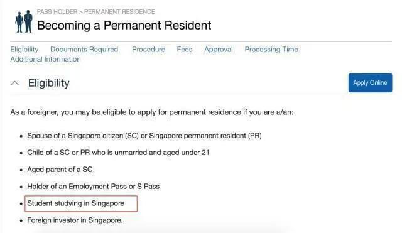
Task: Click the Eligibility section heading
Action: (49, 83)
